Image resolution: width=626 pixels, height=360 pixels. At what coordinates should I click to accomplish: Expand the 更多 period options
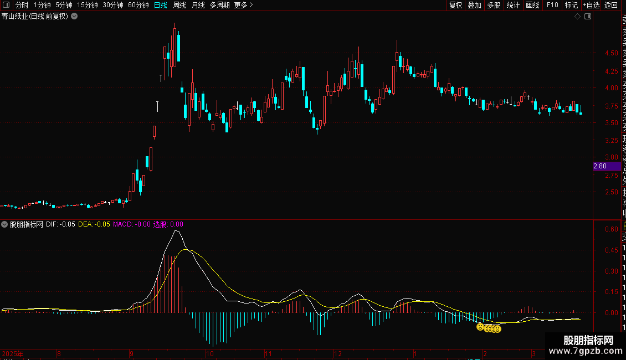click(x=243, y=5)
